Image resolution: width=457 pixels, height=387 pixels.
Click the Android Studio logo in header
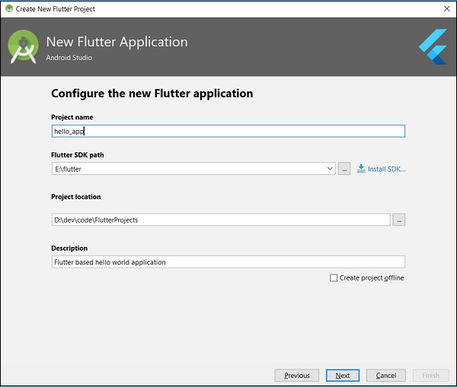point(23,47)
